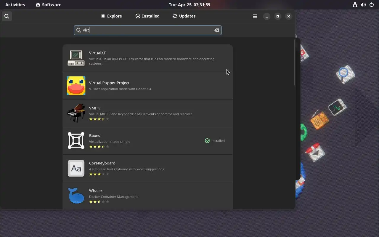Image resolution: width=379 pixels, height=237 pixels.
Task: Click the Whaler whale icon
Action: (x=76, y=196)
